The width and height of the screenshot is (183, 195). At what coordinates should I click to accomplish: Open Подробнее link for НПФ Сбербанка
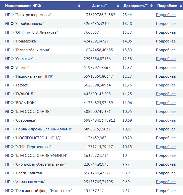click(166, 120)
